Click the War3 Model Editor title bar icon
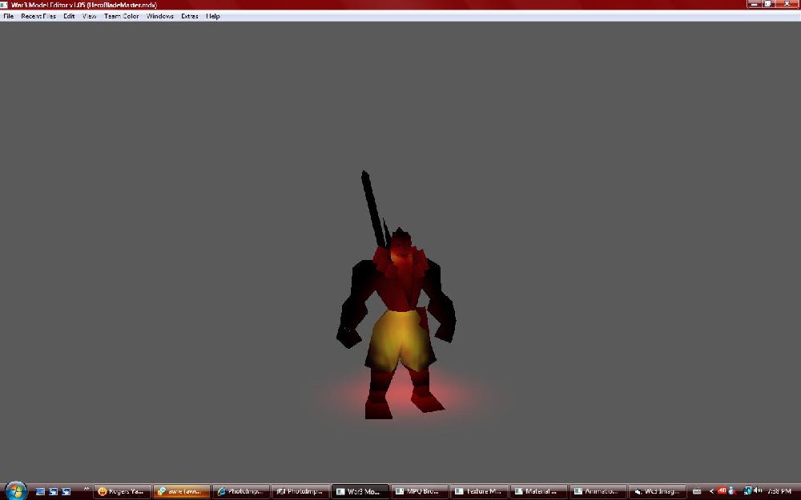This screenshot has height=500, width=801. [4, 5]
